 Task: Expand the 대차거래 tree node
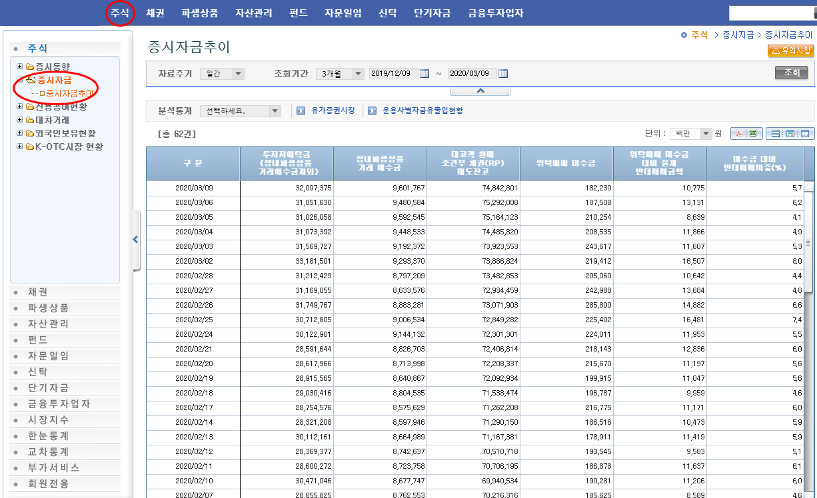(20, 120)
